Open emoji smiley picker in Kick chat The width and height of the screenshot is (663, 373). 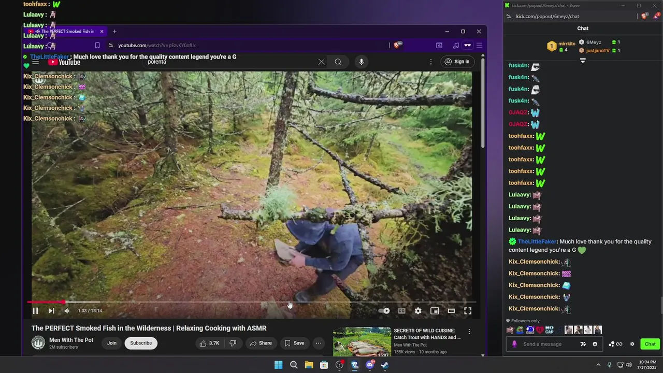coord(595,344)
